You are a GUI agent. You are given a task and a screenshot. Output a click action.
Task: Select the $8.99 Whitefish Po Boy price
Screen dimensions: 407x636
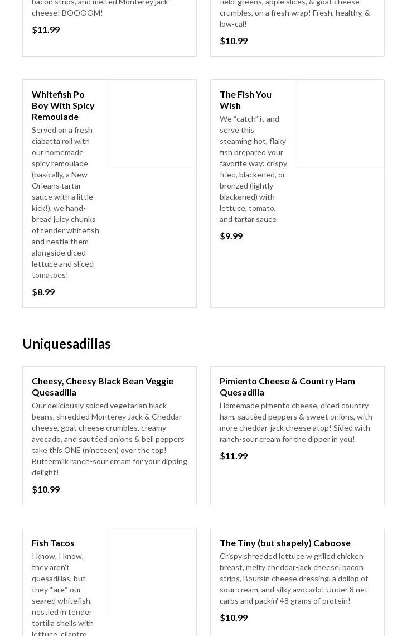tap(43, 292)
